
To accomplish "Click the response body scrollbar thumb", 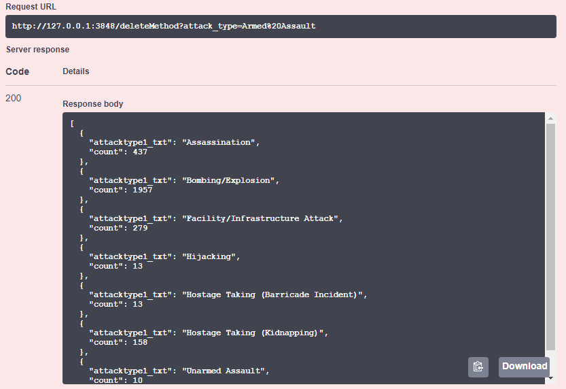I will click(550, 237).
